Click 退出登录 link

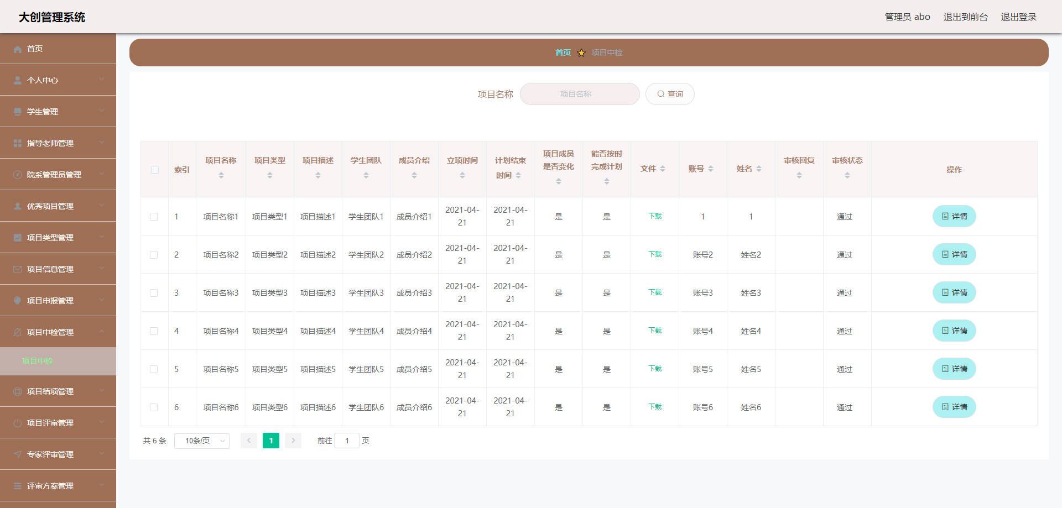(x=1018, y=17)
